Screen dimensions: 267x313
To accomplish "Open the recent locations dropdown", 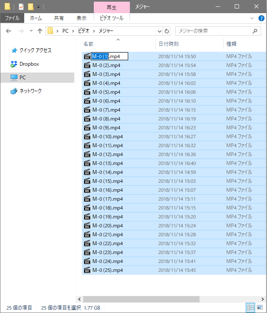I will pos(31,31).
